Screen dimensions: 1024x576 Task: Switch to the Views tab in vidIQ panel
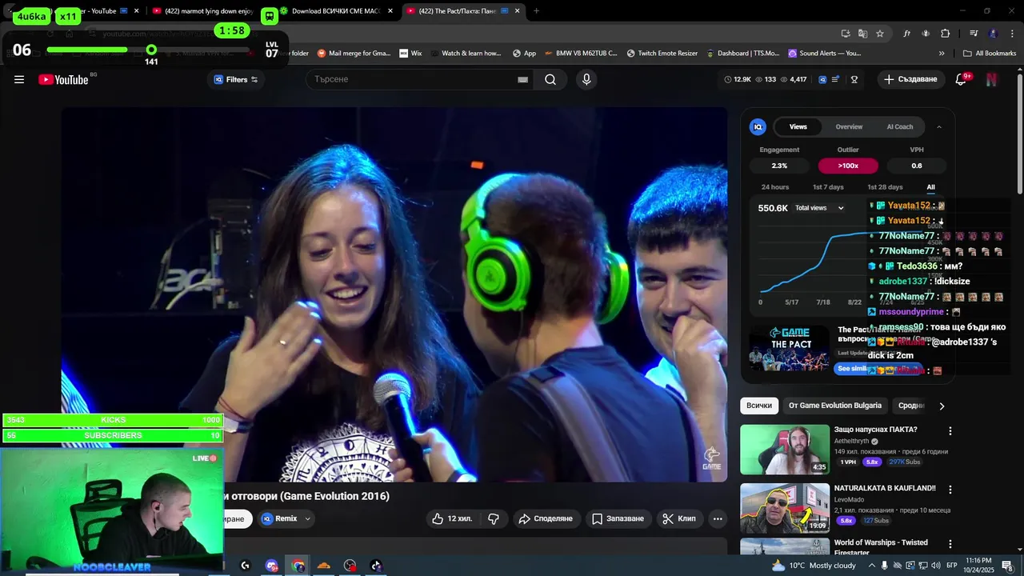[798, 126]
